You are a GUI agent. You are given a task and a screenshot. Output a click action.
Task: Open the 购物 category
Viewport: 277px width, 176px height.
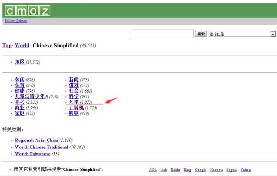(74, 113)
